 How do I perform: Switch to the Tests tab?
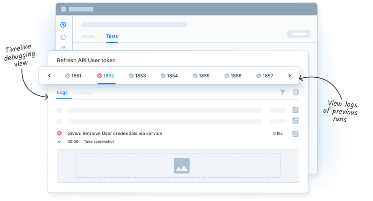click(x=112, y=36)
